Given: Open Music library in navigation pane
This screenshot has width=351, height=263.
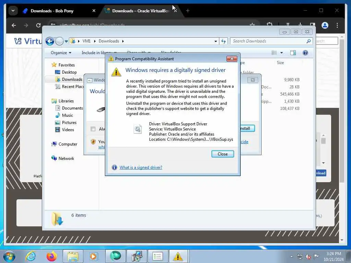Looking at the screenshot, I should (x=68, y=115).
